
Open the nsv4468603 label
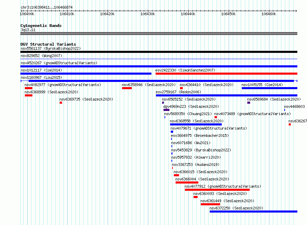point(295,106)
